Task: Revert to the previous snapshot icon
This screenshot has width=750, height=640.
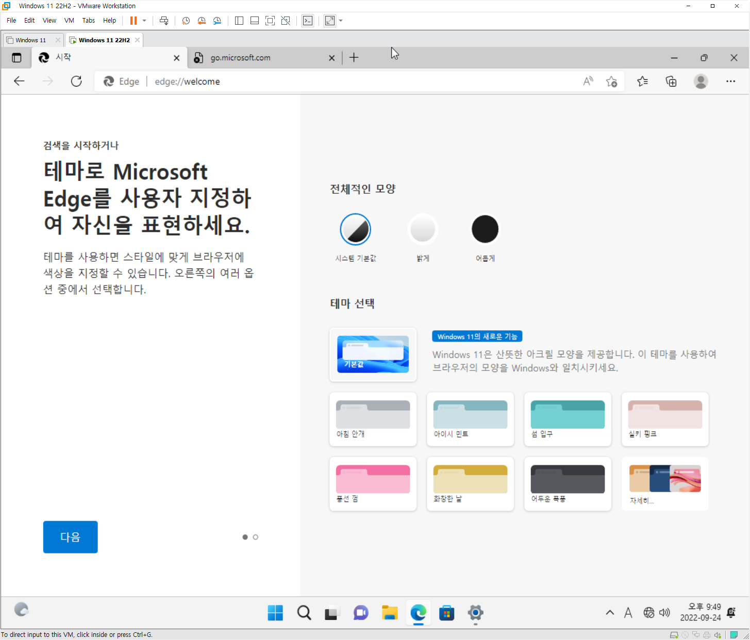Action: pyautogui.click(x=202, y=21)
